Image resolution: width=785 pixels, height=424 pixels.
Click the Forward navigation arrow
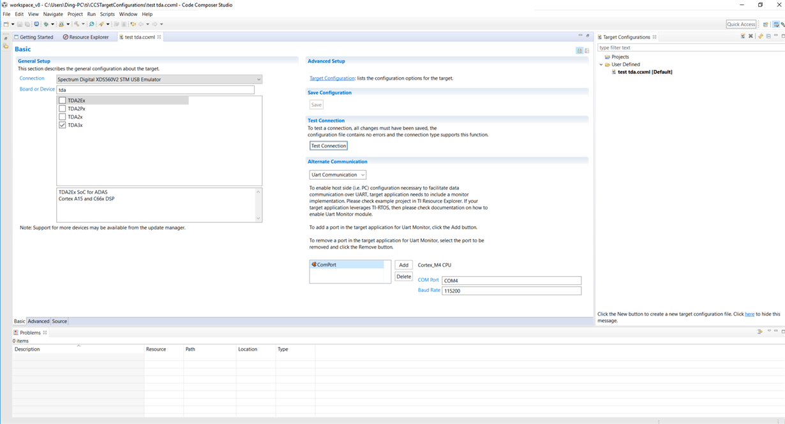pyautogui.click(x=154, y=24)
